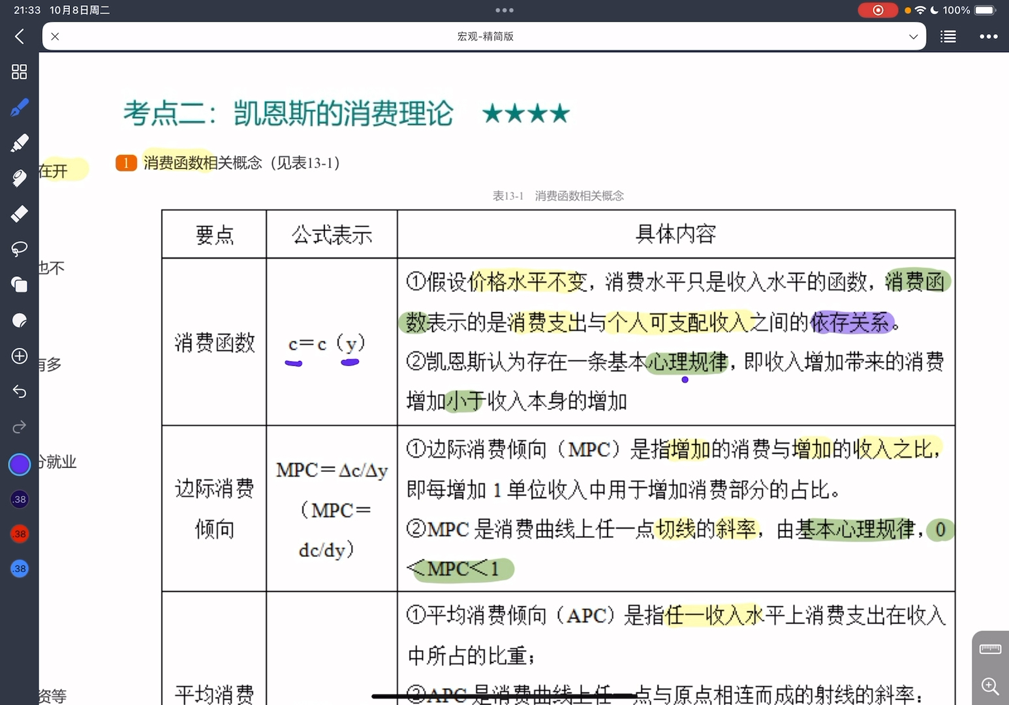The height and width of the screenshot is (705, 1009).
Task: Open the thumbnail grid view
Action: coord(20,72)
